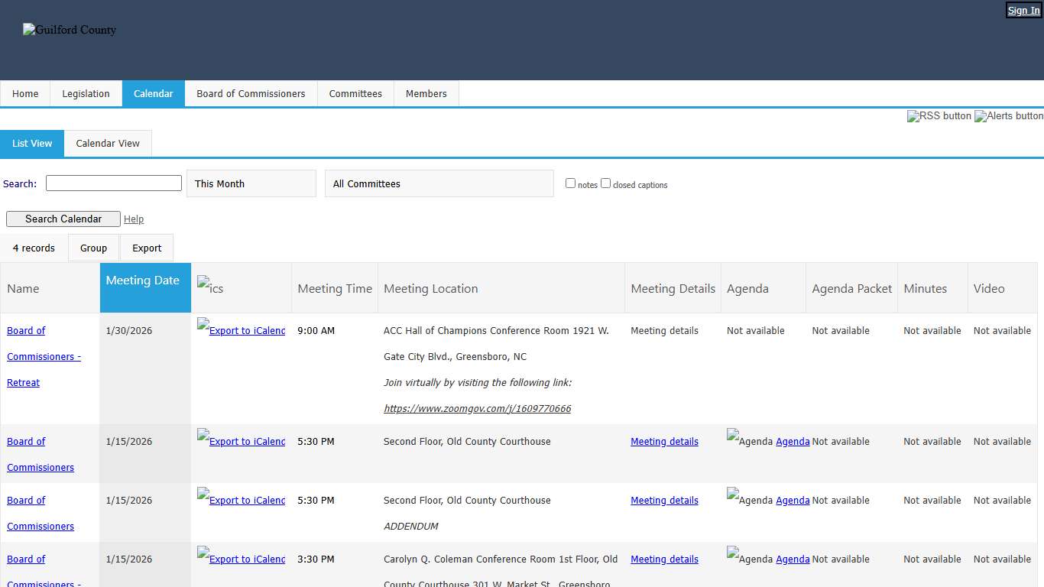This screenshot has height=587, width=1044.
Task: Open the Group menu
Action: pyautogui.click(x=93, y=248)
